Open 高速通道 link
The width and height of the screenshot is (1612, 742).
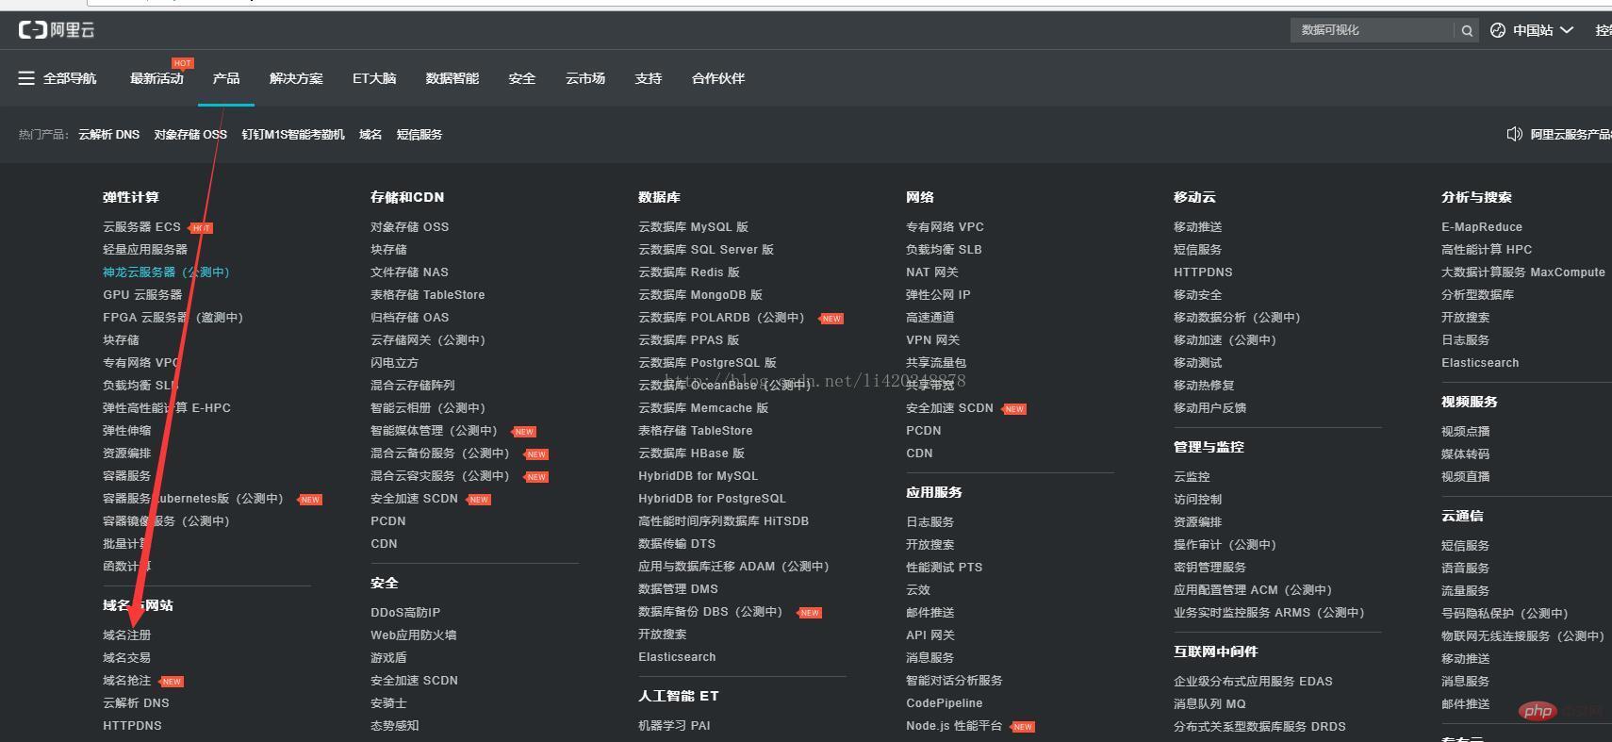tap(930, 318)
